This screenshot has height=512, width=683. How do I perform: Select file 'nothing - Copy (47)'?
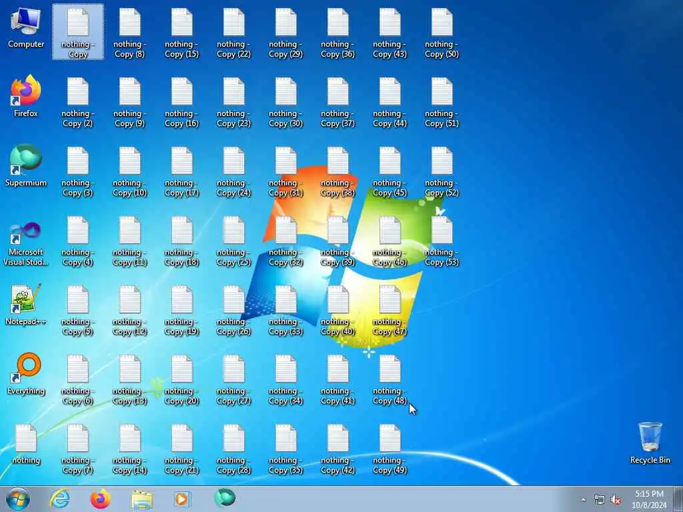point(390,311)
